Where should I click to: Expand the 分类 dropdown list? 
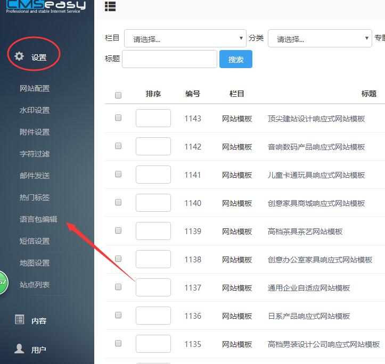[x=320, y=38]
